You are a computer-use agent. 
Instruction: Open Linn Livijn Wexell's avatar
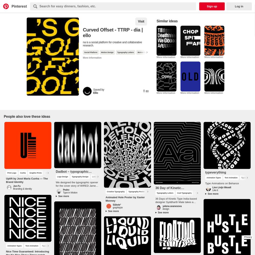point(208,189)
